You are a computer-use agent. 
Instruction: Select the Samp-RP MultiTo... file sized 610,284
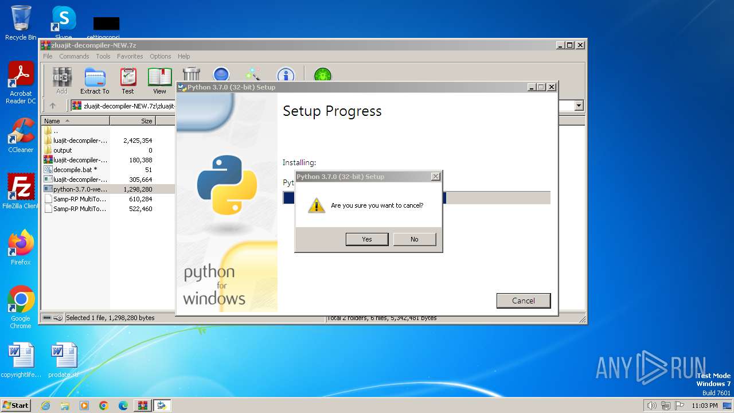[108, 199]
